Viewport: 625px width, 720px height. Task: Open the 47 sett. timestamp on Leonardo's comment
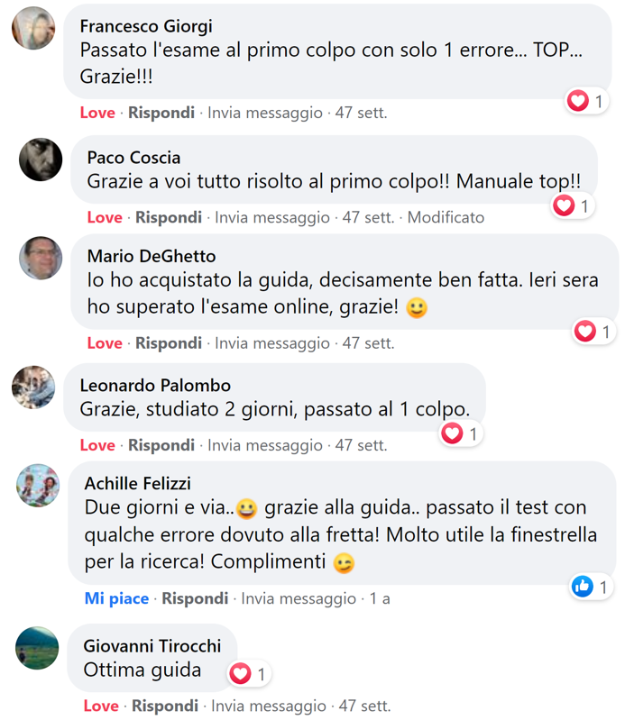point(362,445)
